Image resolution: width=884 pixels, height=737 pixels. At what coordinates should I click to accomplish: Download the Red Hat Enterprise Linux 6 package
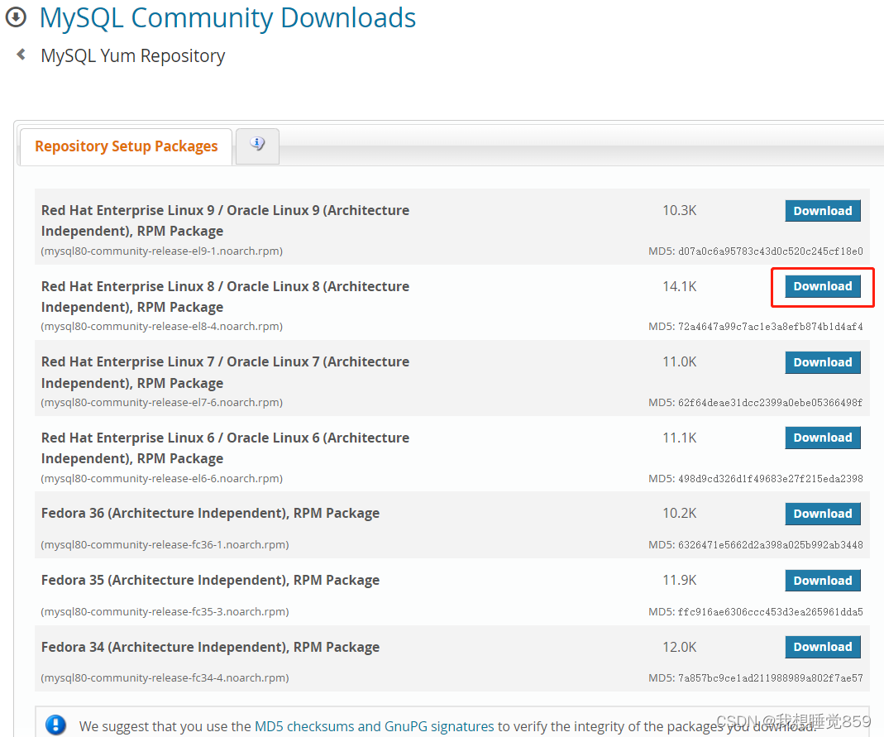coord(823,438)
